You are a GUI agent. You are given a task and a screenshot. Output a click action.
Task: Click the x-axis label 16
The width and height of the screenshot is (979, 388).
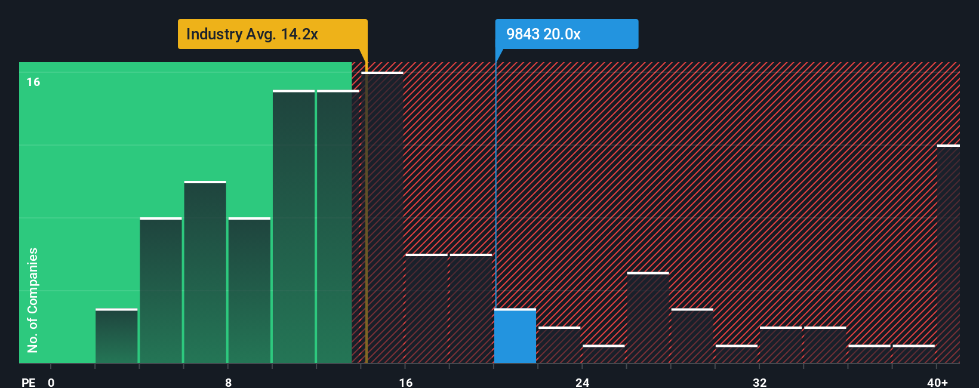pyautogui.click(x=405, y=382)
